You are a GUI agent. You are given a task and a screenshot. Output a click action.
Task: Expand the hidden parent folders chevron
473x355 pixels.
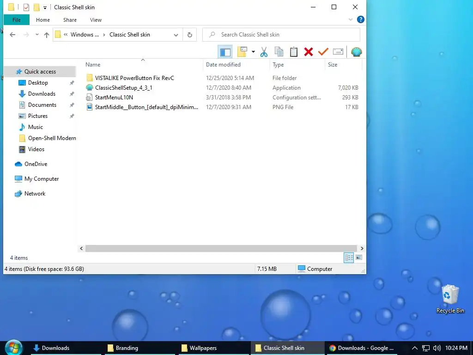[66, 35]
